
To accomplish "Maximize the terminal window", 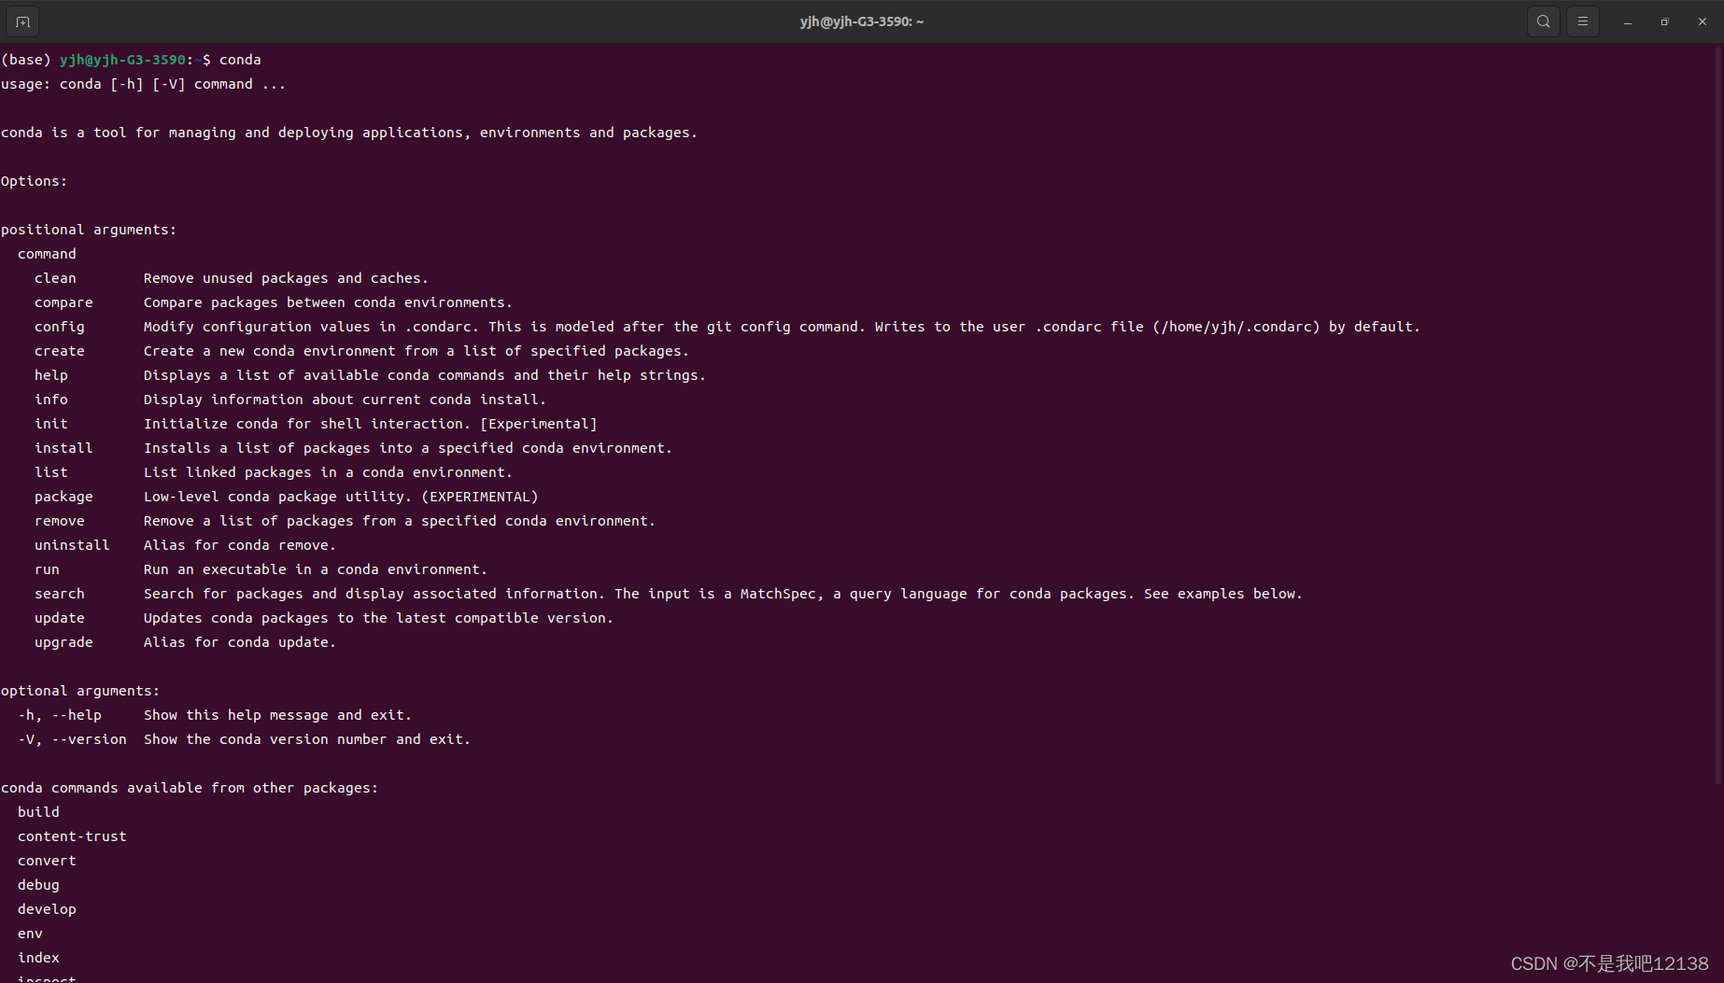I will pyautogui.click(x=1664, y=21).
